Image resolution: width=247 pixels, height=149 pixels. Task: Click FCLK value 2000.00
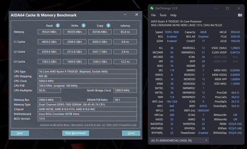point(235,37)
